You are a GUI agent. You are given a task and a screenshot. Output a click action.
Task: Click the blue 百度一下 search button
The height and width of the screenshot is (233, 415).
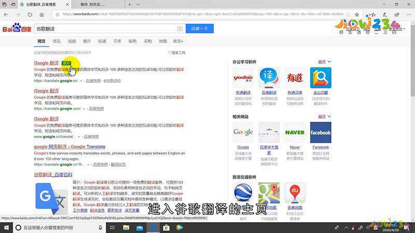(200, 28)
